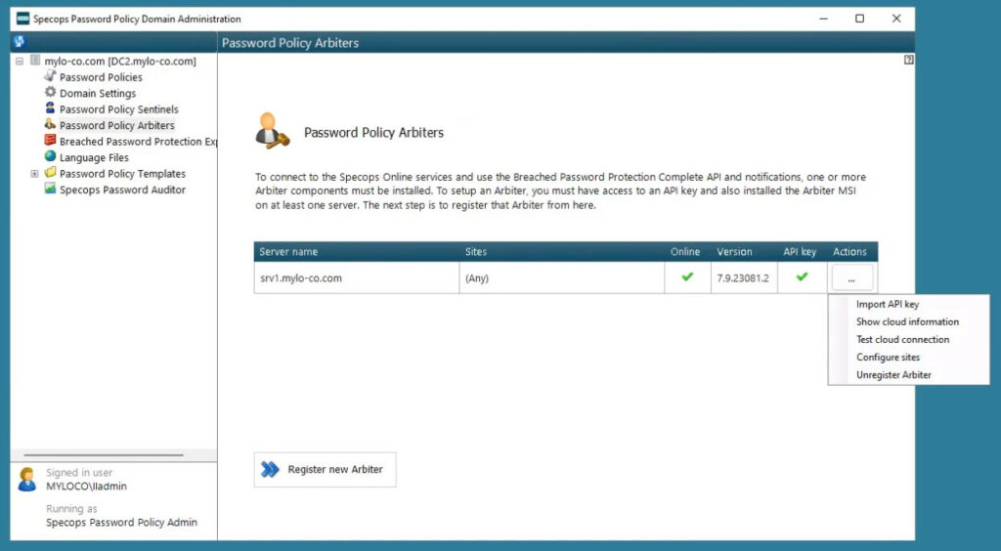Image resolution: width=1001 pixels, height=551 pixels.
Task: Click the help question mark icon
Action: point(908,60)
